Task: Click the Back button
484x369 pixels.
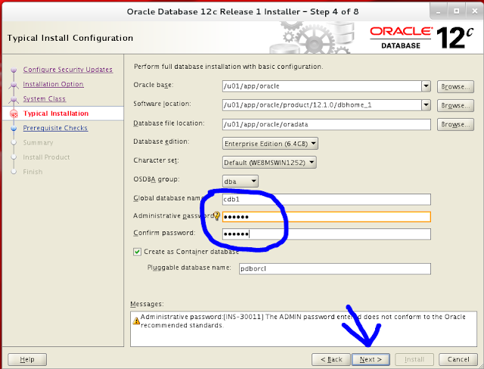Action: point(331,359)
